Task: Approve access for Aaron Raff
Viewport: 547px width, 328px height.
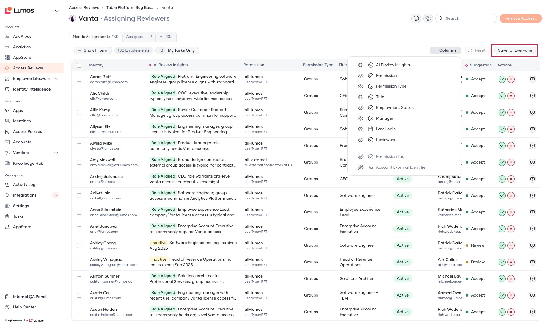Action: point(502,79)
